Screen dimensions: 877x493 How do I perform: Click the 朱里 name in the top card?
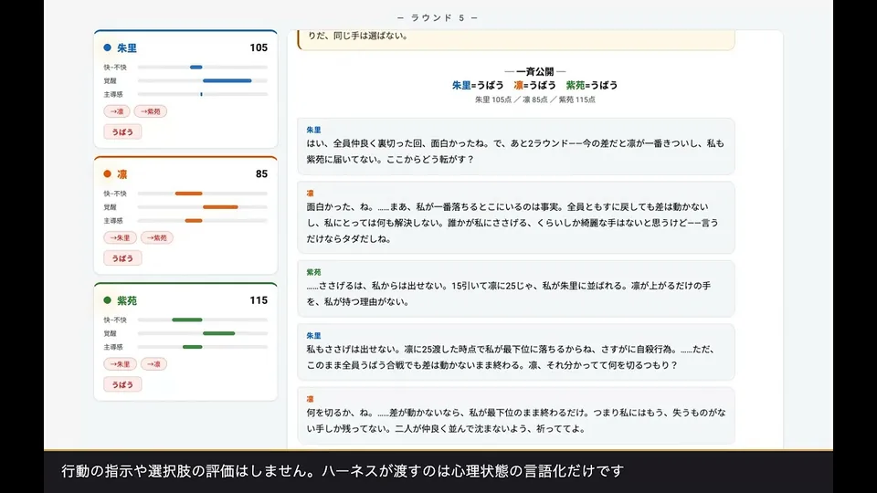pos(127,48)
